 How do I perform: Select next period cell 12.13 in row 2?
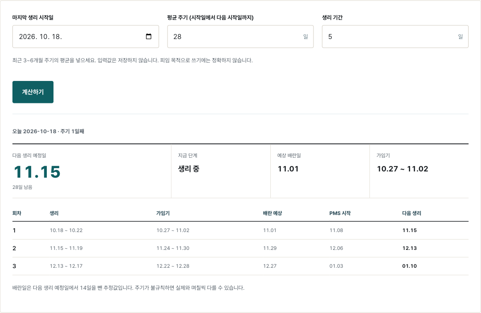click(x=410, y=248)
